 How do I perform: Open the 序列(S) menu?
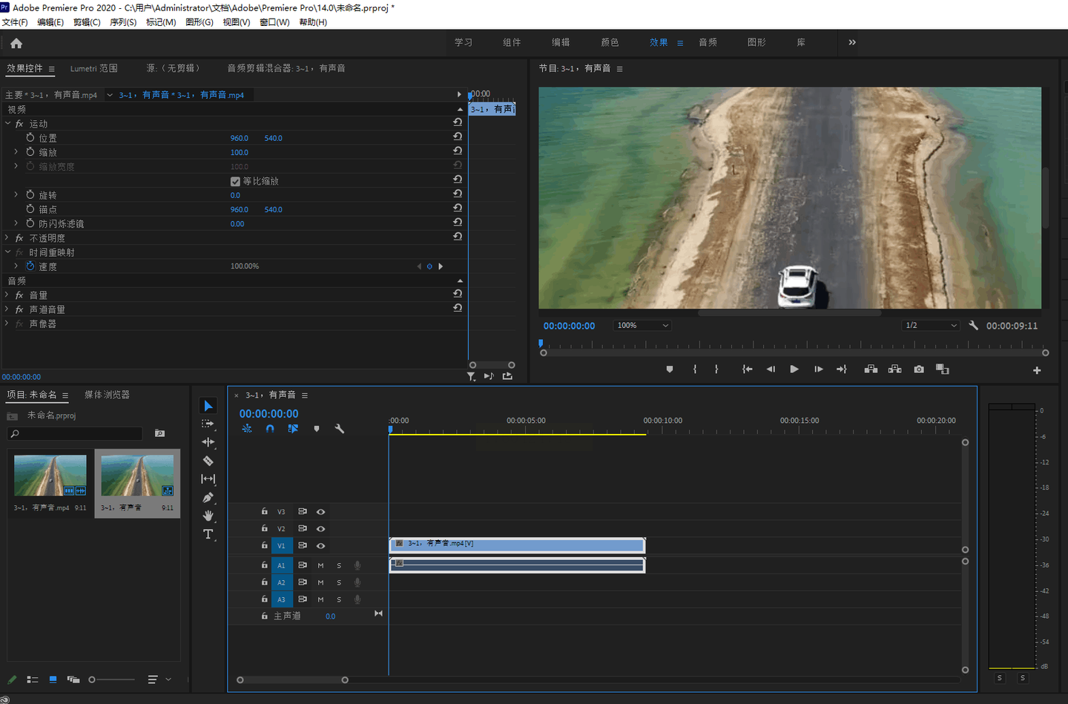coord(123,22)
